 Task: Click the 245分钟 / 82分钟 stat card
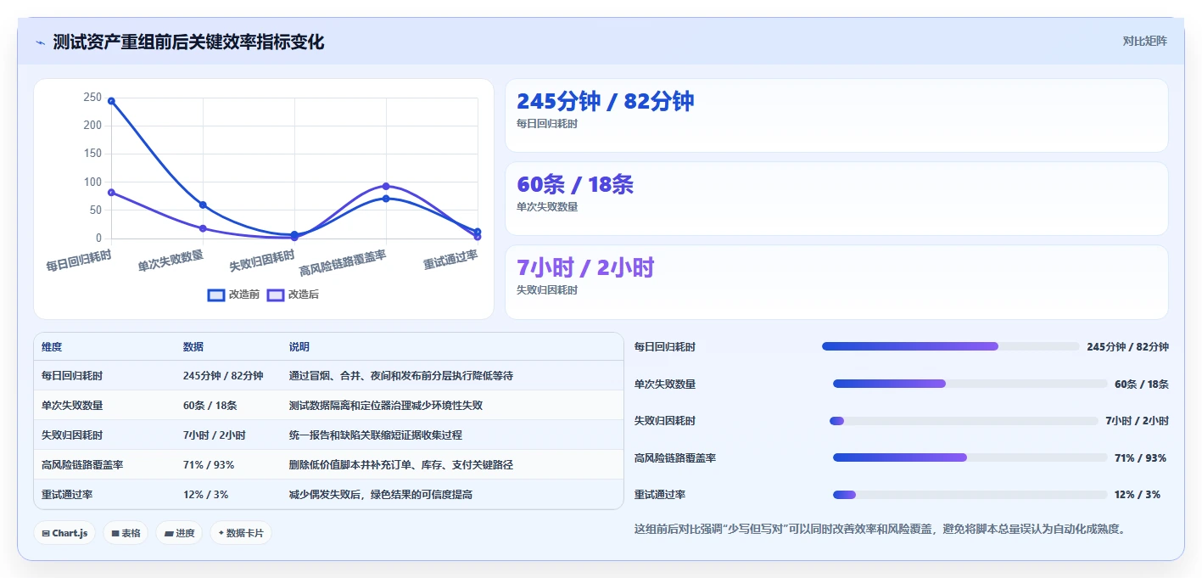pyautogui.click(x=836, y=115)
